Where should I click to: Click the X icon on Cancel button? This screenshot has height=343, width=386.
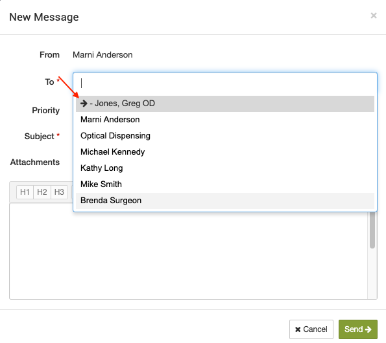click(x=298, y=329)
